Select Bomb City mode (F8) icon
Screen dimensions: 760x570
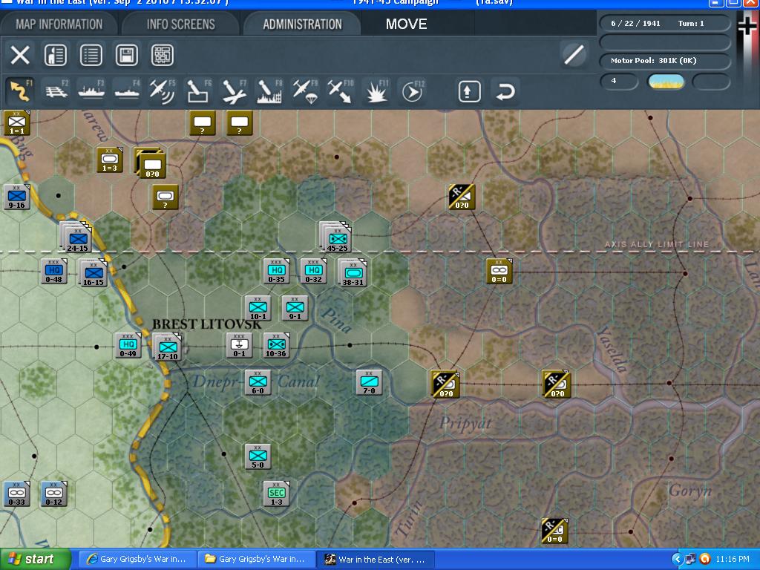point(269,91)
